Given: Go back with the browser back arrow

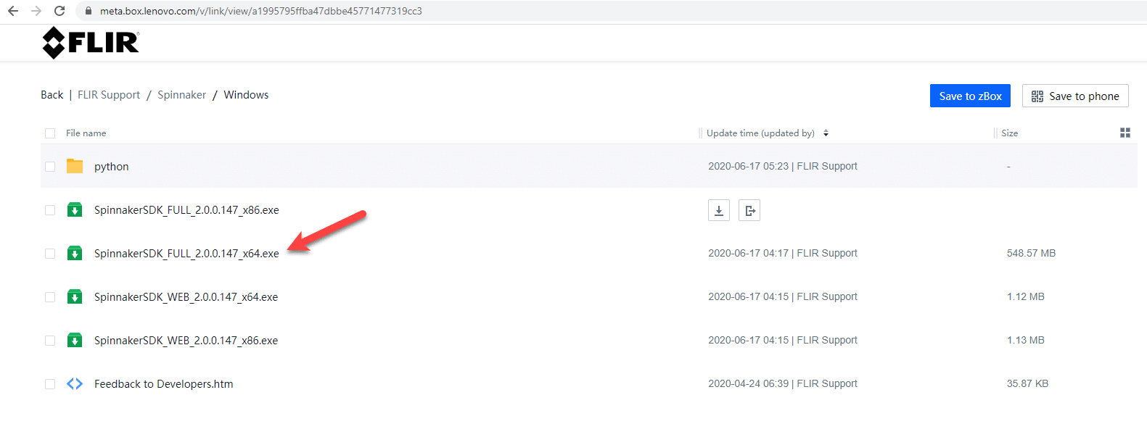Looking at the screenshot, I should (13, 11).
